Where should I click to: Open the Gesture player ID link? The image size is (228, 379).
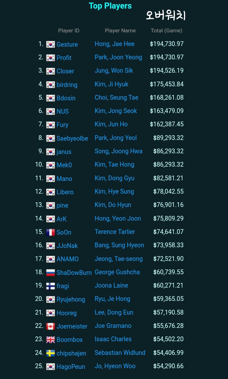pyautogui.click(x=67, y=44)
